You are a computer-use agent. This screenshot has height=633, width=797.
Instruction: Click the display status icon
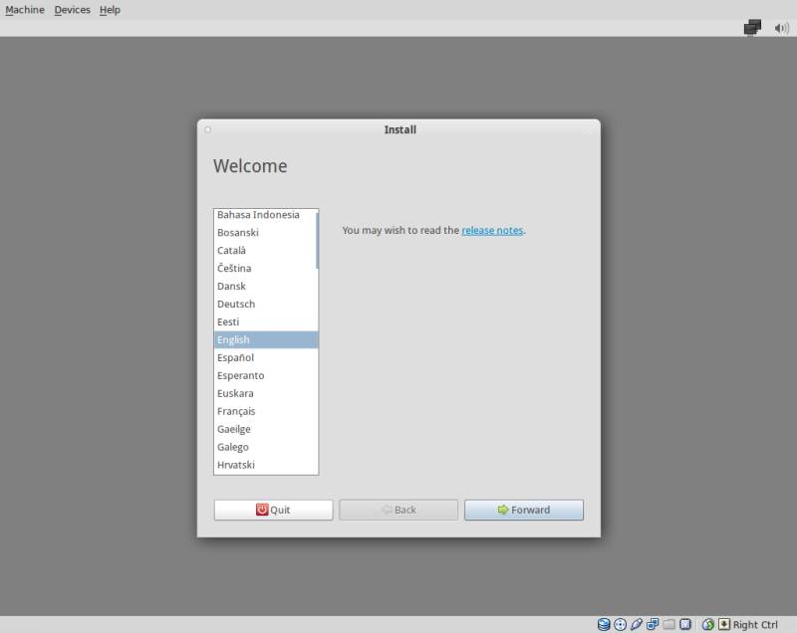685,624
